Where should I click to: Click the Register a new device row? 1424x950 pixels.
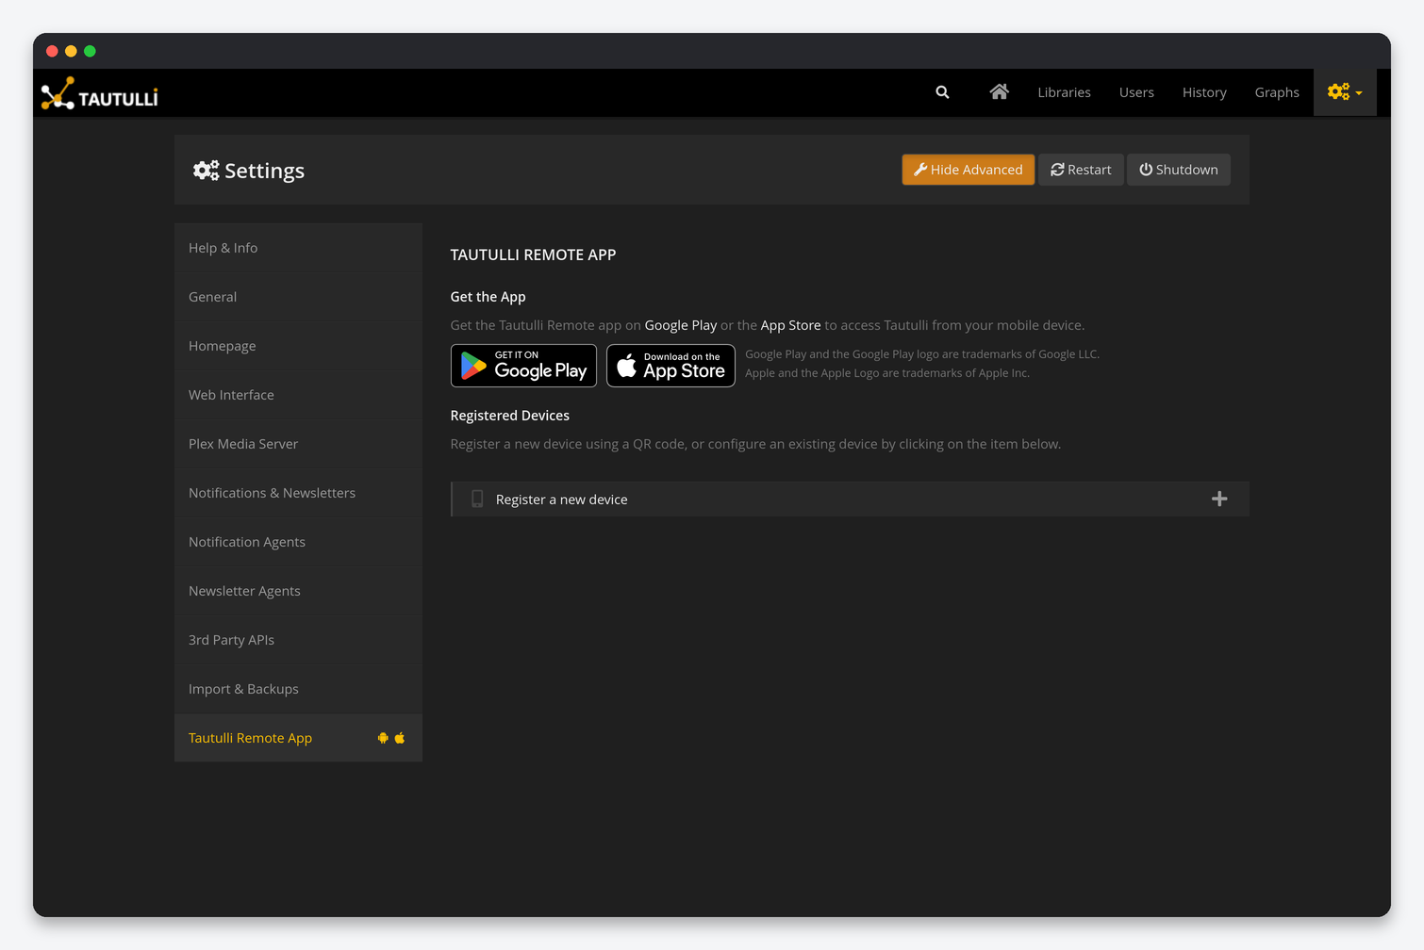tap(850, 500)
